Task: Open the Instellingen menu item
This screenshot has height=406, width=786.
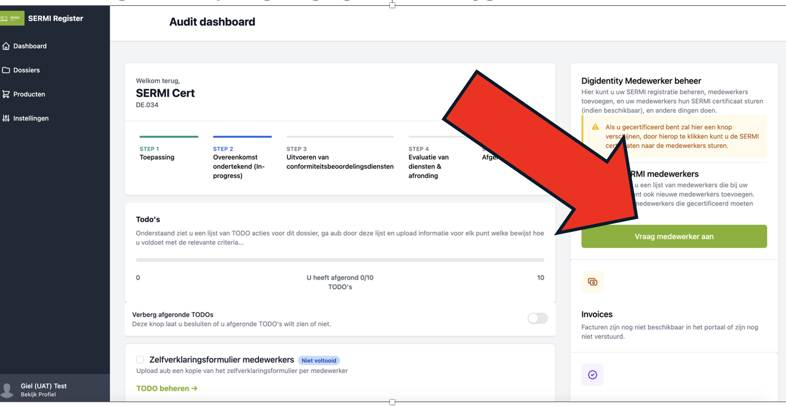Action: pos(31,118)
